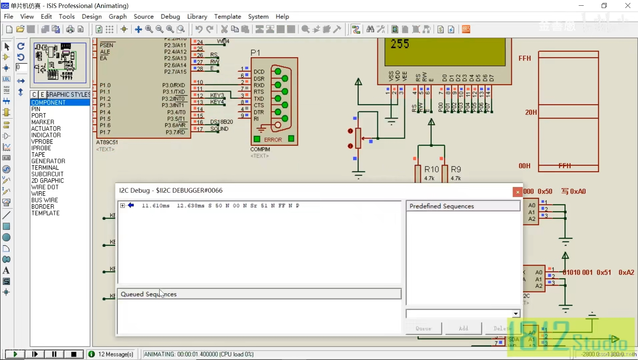The image size is (638, 360).
Task: Pause the simulation
Action: tap(54, 354)
